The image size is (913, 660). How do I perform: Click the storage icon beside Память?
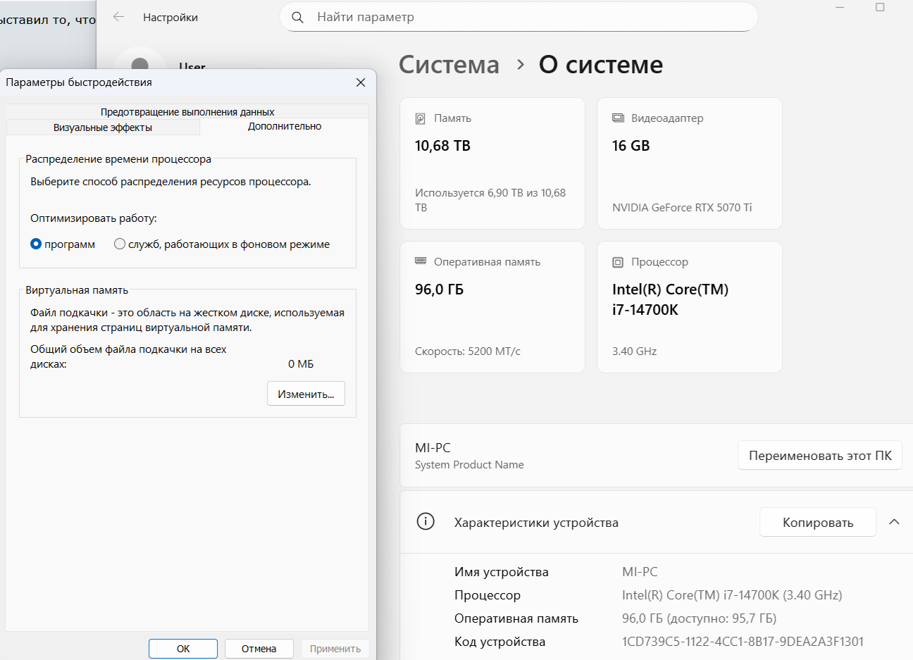coord(421,118)
